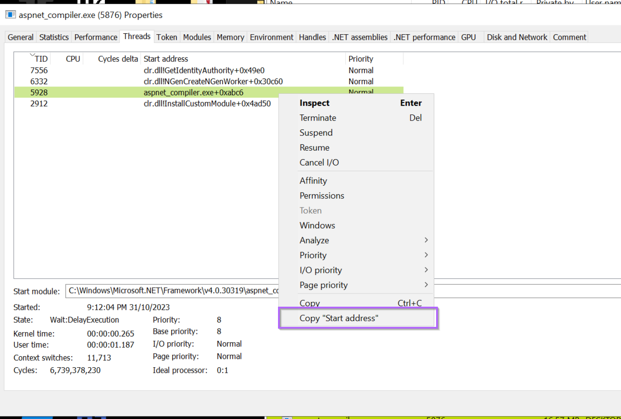The height and width of the screenshot is (419, 621).
Task: Switch to the Statistics tab
Action: tap(54, 37)
